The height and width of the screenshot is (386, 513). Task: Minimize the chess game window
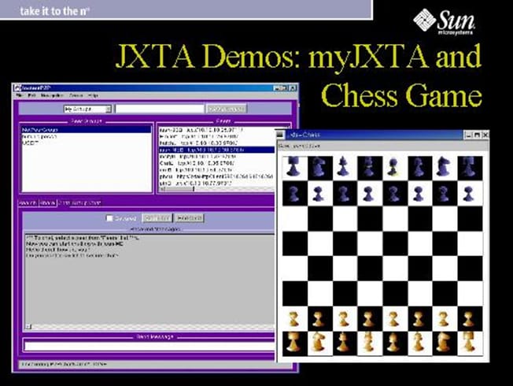[x=468, y=135]
